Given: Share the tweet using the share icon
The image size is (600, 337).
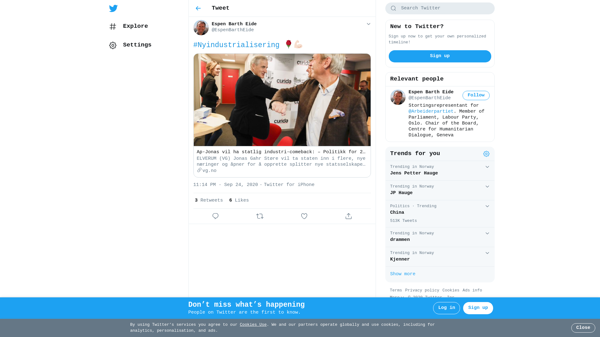Looking at the screenshot, I should pyautogui.click(x=348, y=216).
